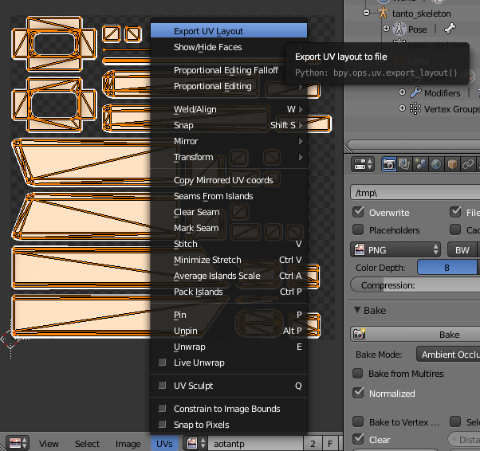Click the F fake user button
Viewport: 480px width, 451px height.
[330, 443]
